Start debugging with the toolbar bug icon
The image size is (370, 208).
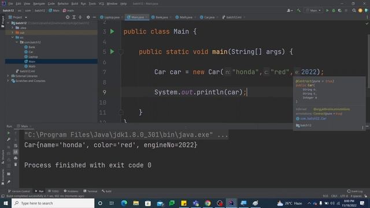[334, 10]
